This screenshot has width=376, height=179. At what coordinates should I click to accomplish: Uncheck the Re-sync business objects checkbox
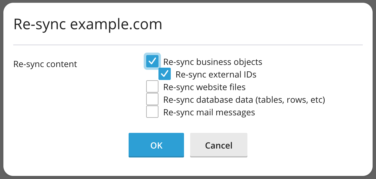(152, 61)
